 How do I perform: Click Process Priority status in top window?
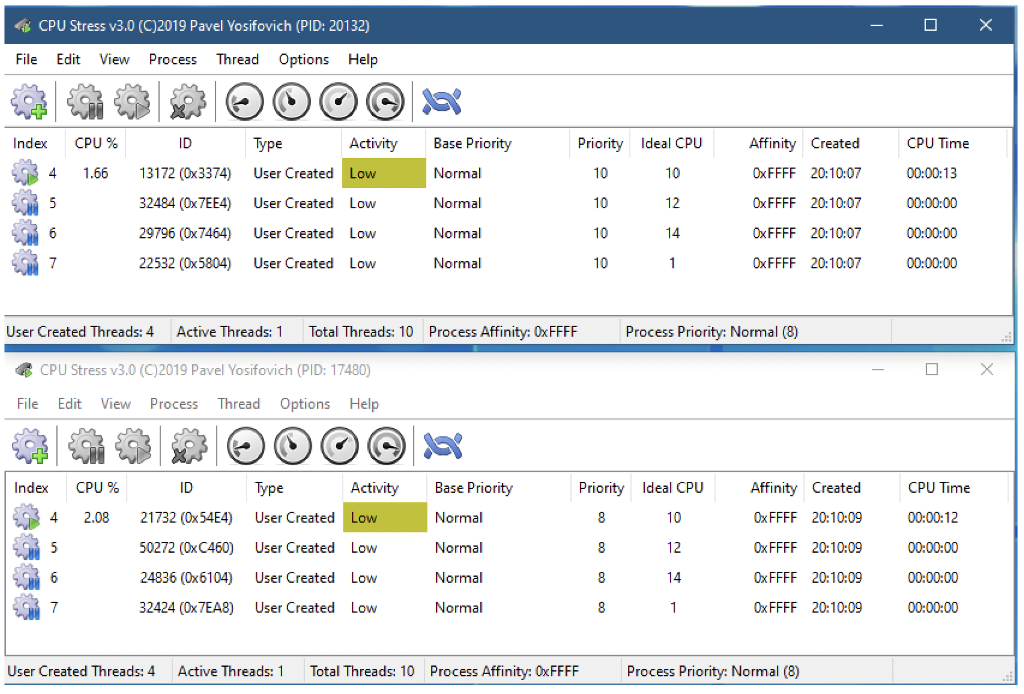[712, 332]
